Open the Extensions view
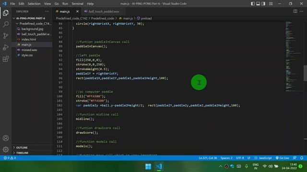The height and width of the screenshot is (172, 307). 6,59
